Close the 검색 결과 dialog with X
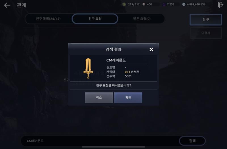This screenshot has width=227, height=149. (x=151, y=49)
